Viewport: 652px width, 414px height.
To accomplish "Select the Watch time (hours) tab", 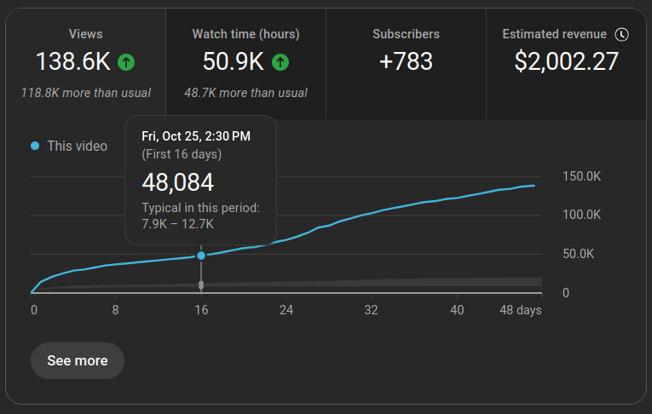I will tap(245, 64).
